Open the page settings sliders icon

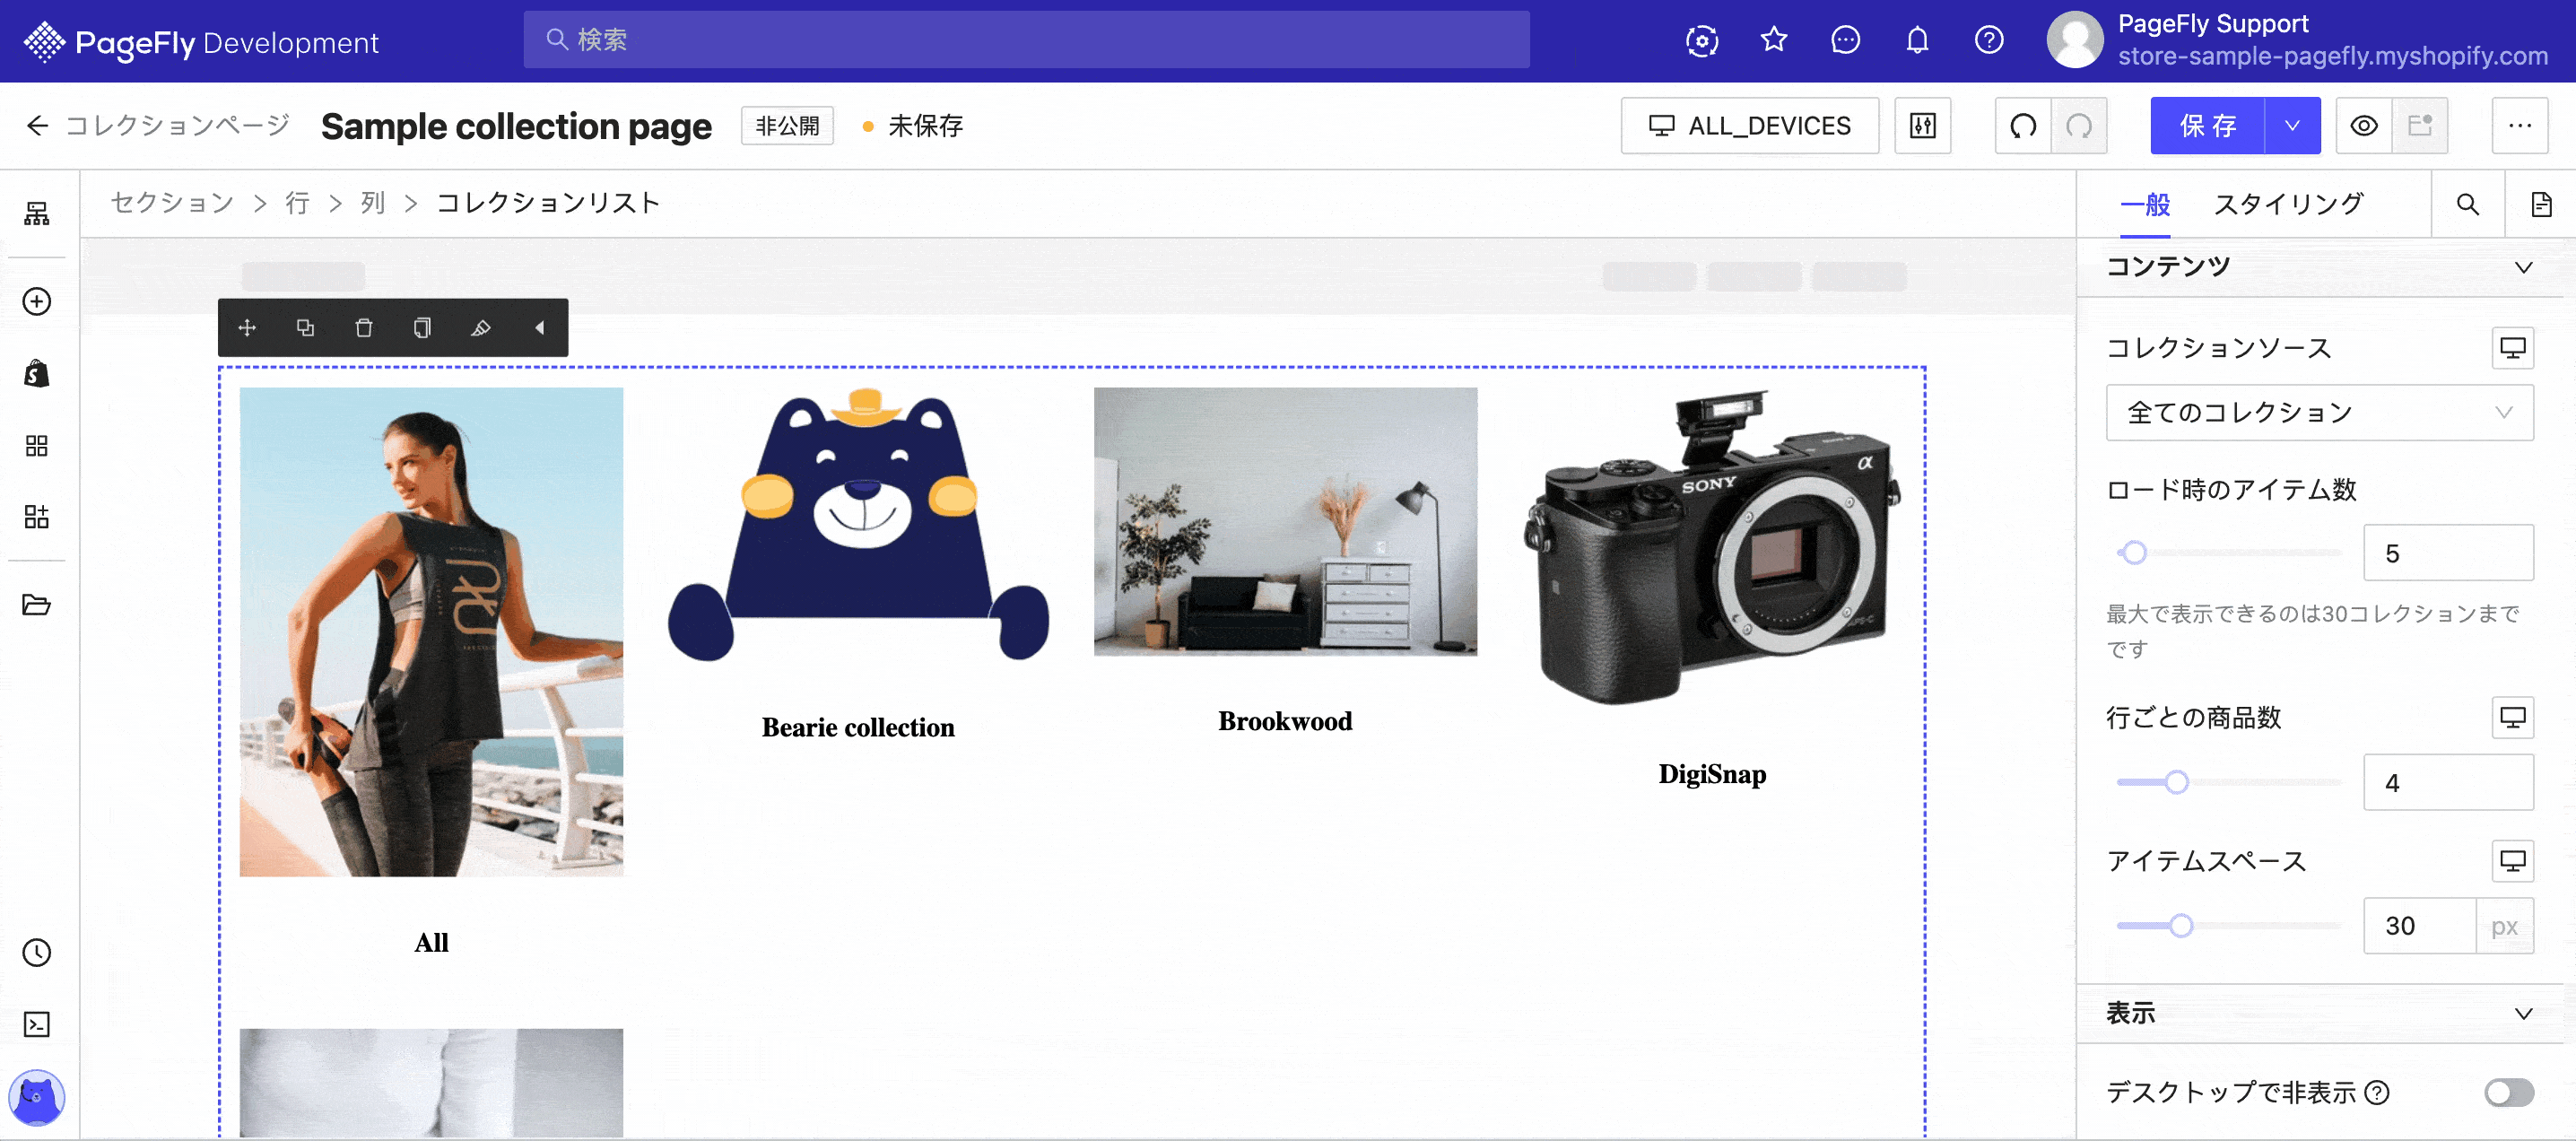(x=1923, y=125)
